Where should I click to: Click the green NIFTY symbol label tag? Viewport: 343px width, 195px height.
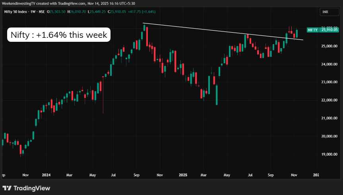tap(312, 30)
